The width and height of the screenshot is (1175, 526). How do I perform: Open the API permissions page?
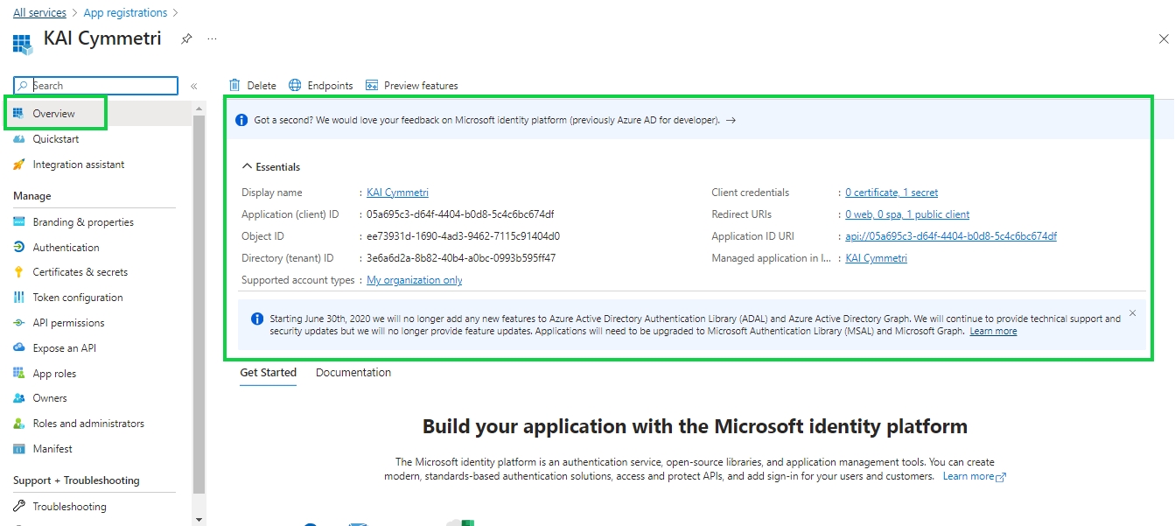pos(68,323)
